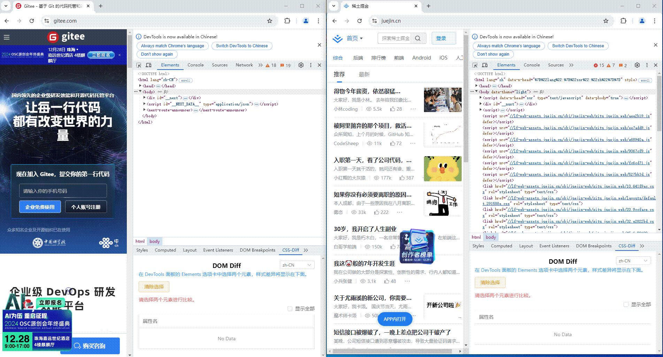Expand the div id __nuxt node
The width and height of the screenshot is (663, 357).
[x=481, y=104]
